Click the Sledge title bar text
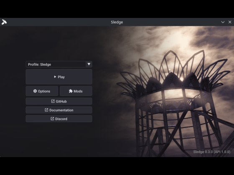Image resolution: width=234 pixels, height=175 pixels. pyautogui.click(x=117, y=22)
